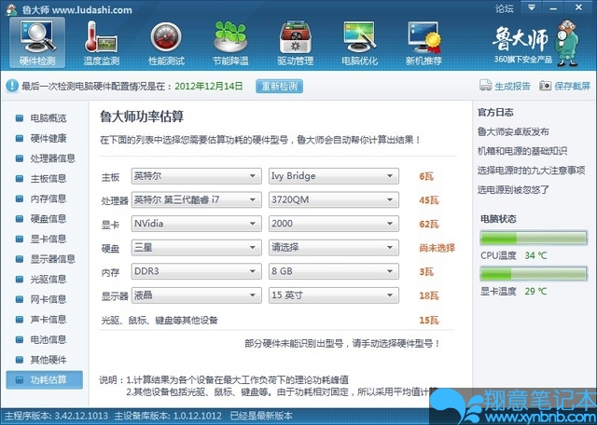Click 尚未选择 hard disk status text
Image resolution: width=597 pixels, height=425 pixels.
tap(437, 248)
